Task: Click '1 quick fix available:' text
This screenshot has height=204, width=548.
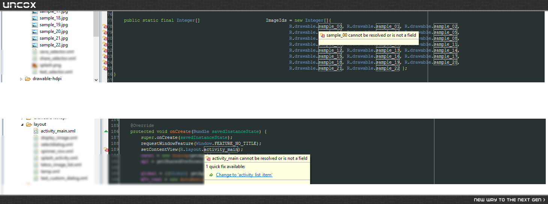Action: click(226, 167)
